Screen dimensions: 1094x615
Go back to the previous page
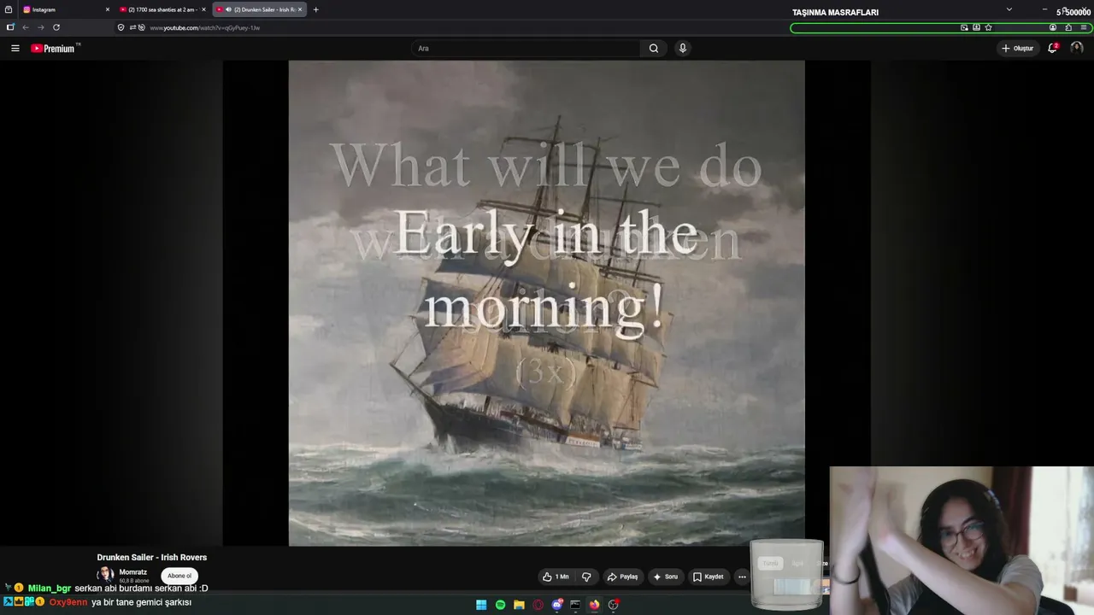[25, 27]
